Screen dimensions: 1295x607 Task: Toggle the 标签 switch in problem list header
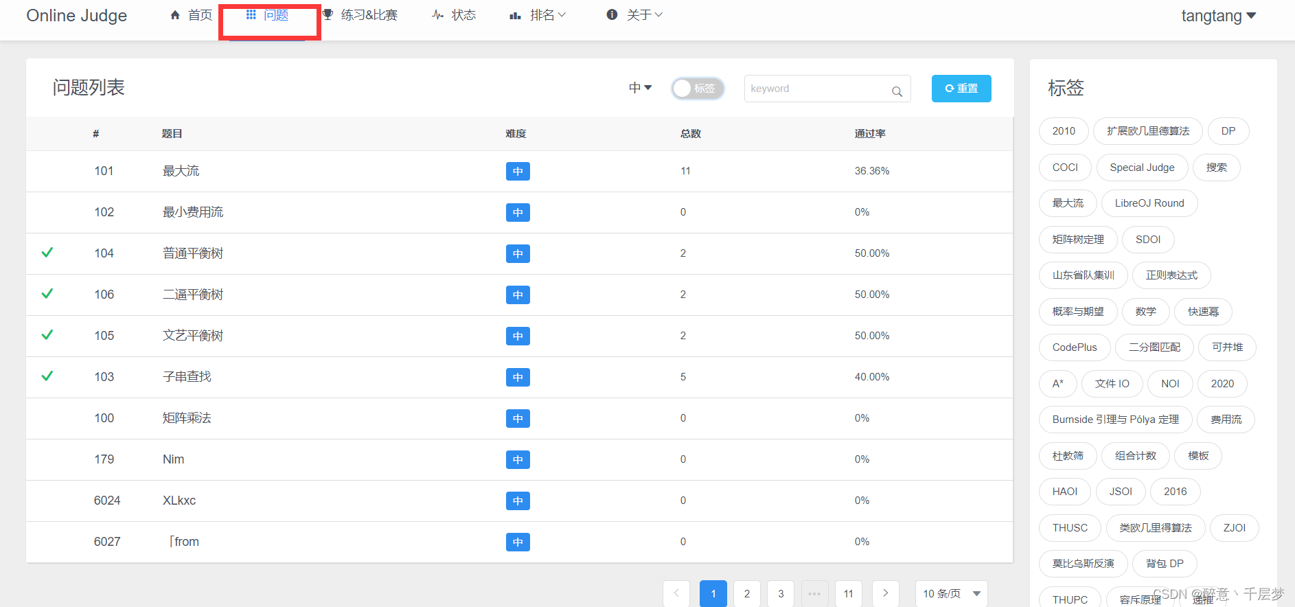[698, 89]
